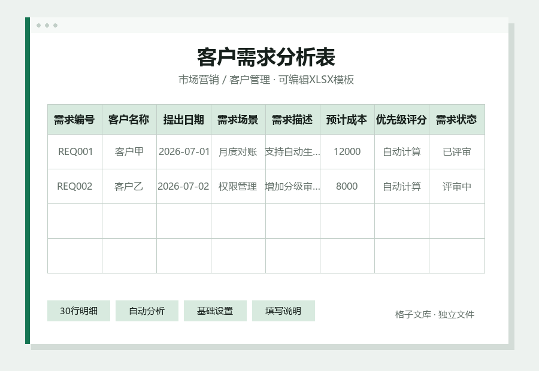
Task: Click 自动计算 in the REQ001 row
Action: coord(402,152)
